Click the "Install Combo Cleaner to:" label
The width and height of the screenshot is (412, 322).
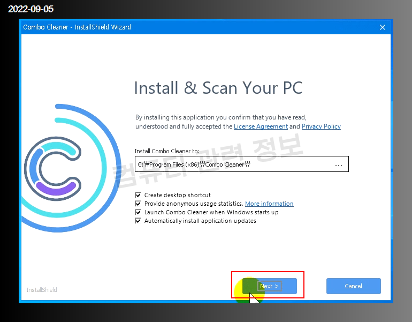tap(167, 151)
